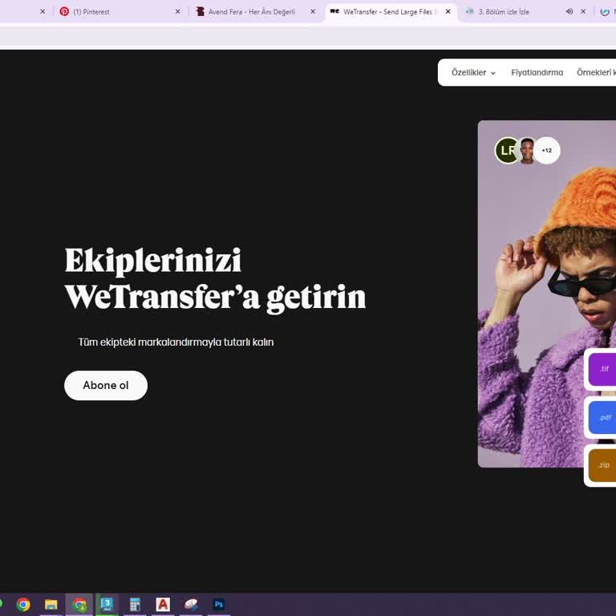Viewport: 616px width, 616px height.
Task: Select the brown .zip file card
Action: pyautogui.click(x=602, y=465)
